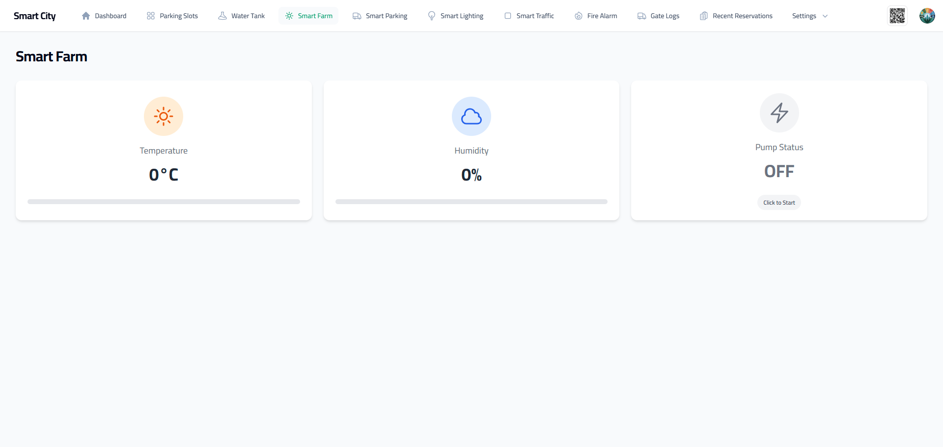Open the QR code icon
Image resolution: width=943 pixels, height=447 pixels.
[897, 16]
